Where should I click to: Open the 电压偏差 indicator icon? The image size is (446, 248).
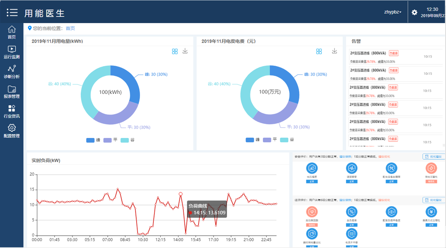pyautogui.click(x=312, y=168)
